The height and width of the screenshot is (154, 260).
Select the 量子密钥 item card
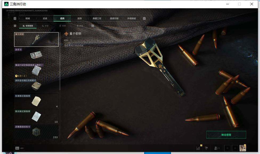tap(36, 39)
